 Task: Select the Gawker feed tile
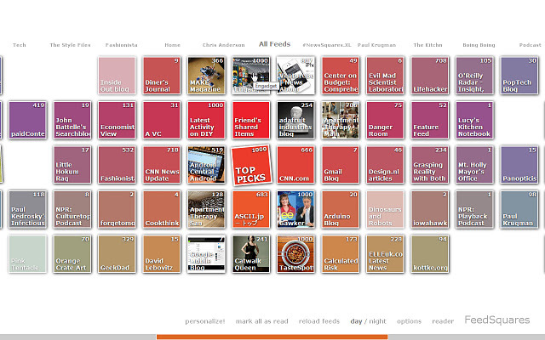point(295,209)
